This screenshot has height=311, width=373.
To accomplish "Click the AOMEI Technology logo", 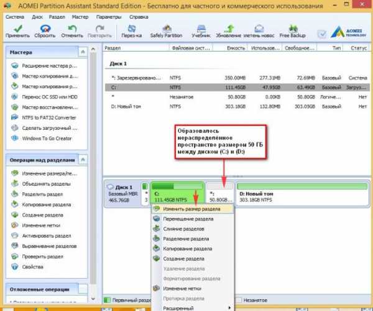I will click(349, 32).
